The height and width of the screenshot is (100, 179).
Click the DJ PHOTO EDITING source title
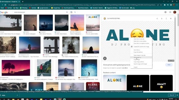[x=114, y=19]
